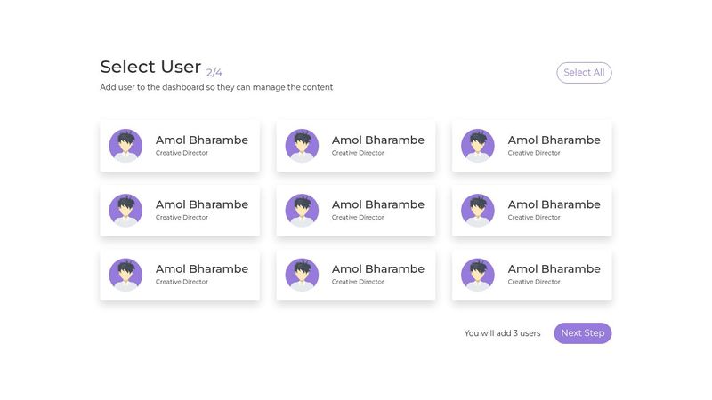Screen dimensions: 712x400
Task: Pick Amol Bharambe name in the center card
Action: pyautogui.click(x=378, y=204)
